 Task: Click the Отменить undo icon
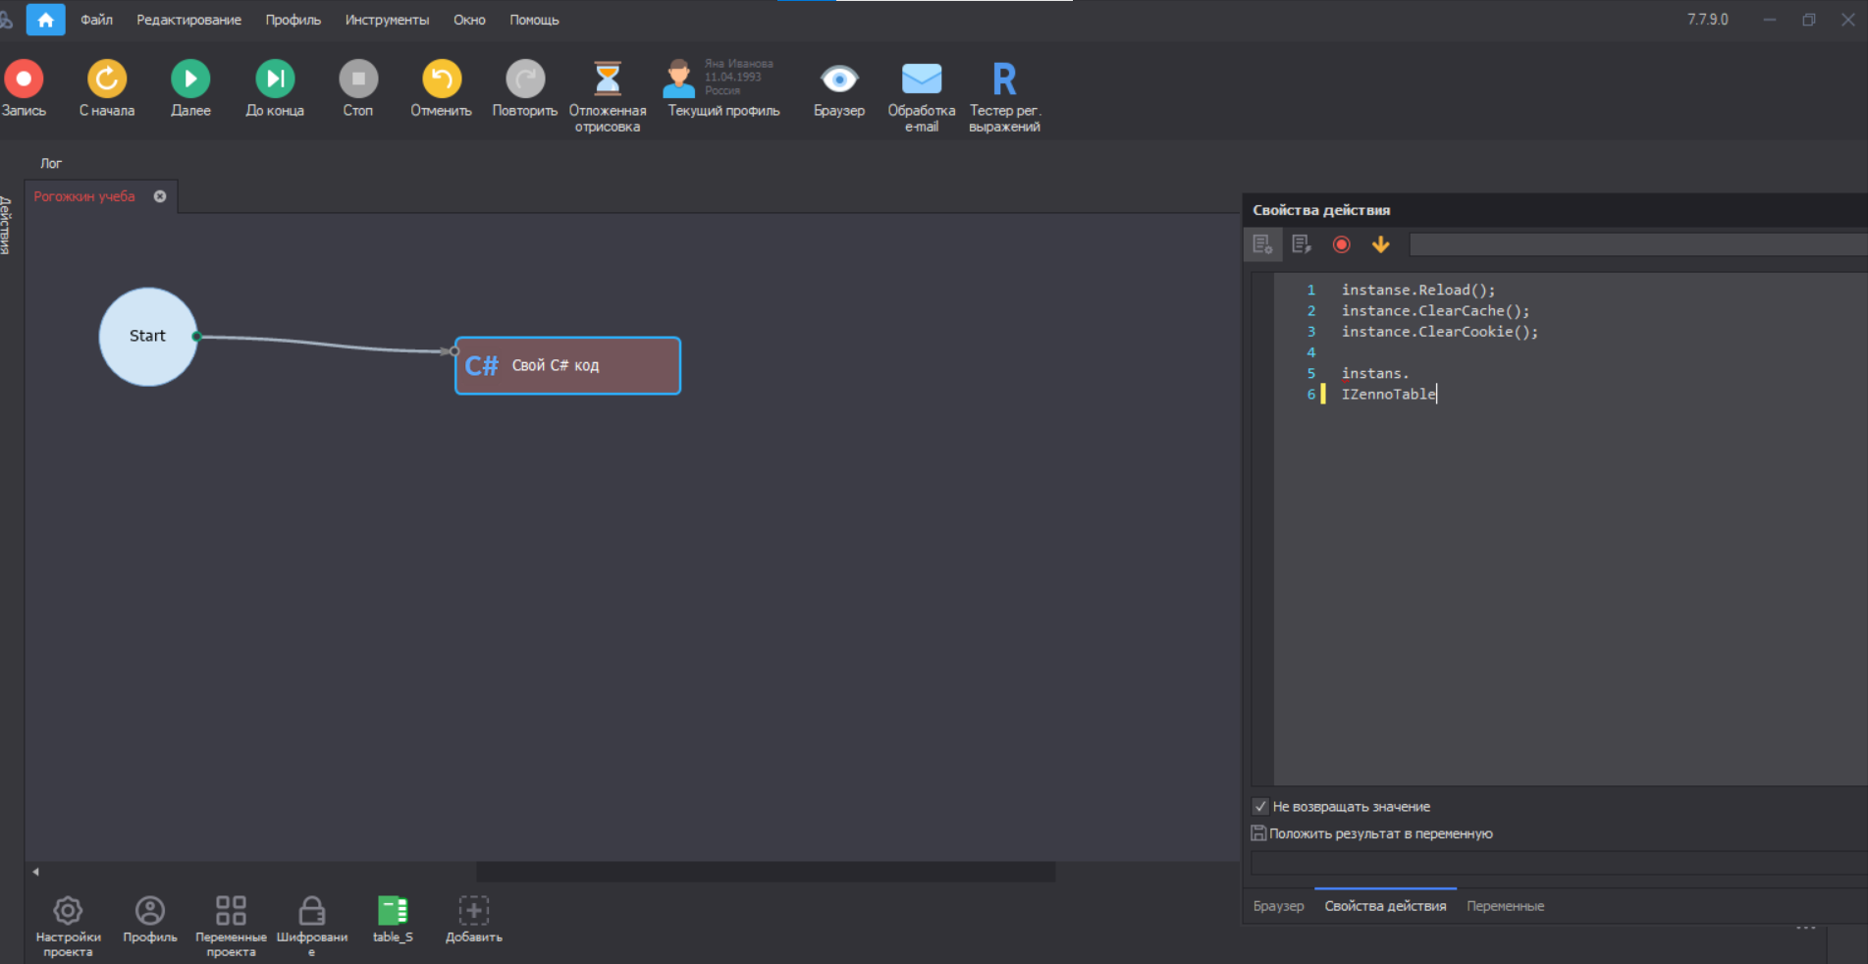442,80
